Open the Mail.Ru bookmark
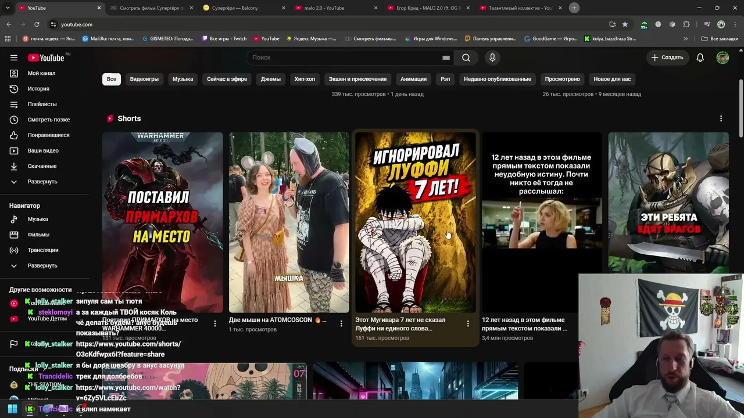This screenshot has height=418, width=744. tap(109, 39)
